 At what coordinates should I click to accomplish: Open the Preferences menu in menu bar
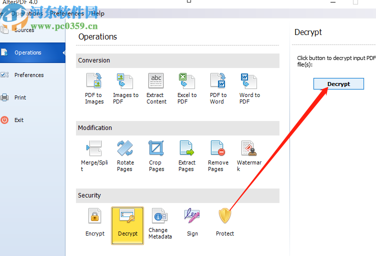(x=67, y=13)
